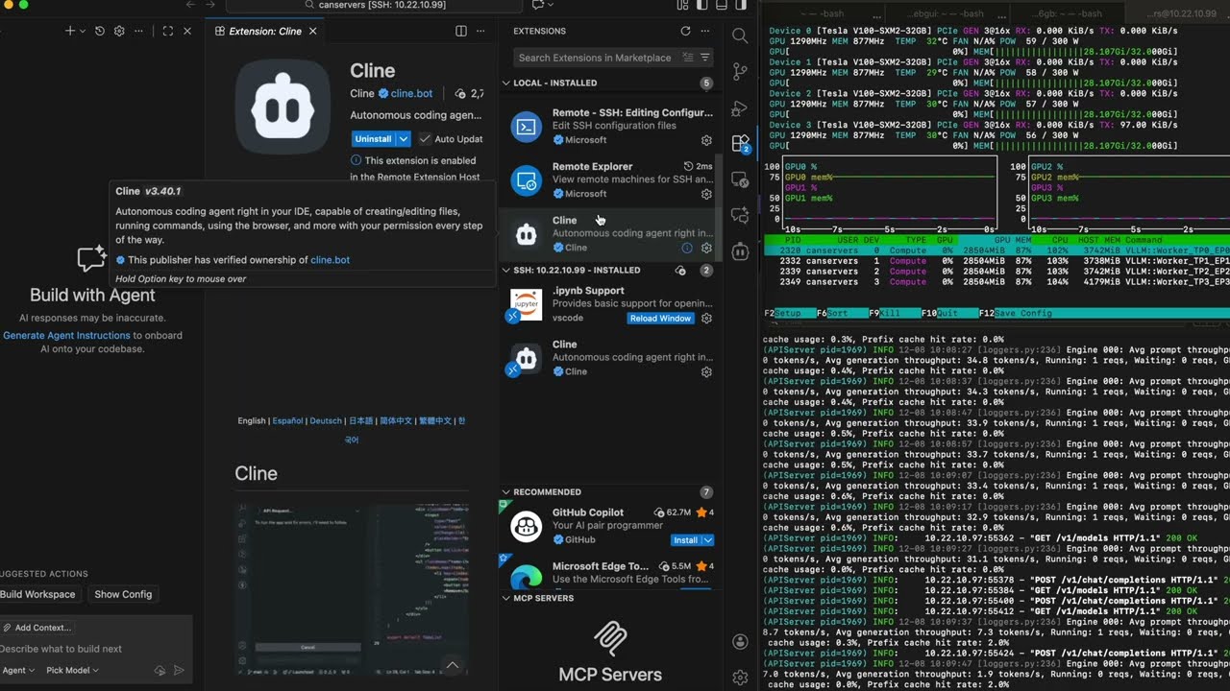Open gear for local Cline extension
The width and height of the screenshot is (1230, 691).
(x=706, y=248)
